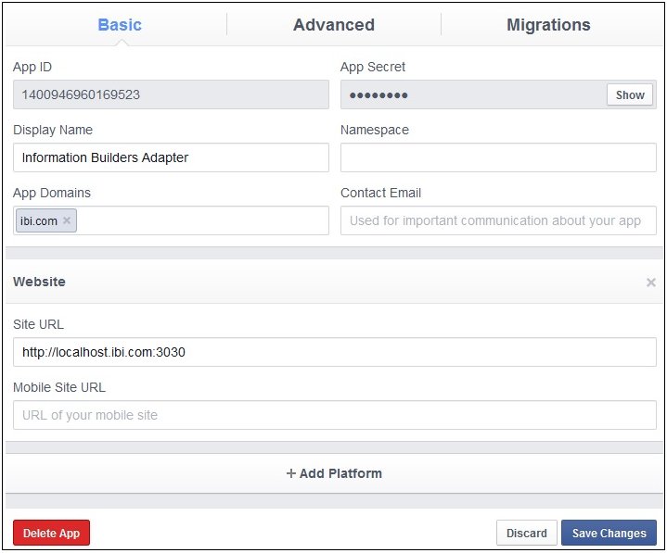
Task: Click Save Changes
Action: click(609, 533)
